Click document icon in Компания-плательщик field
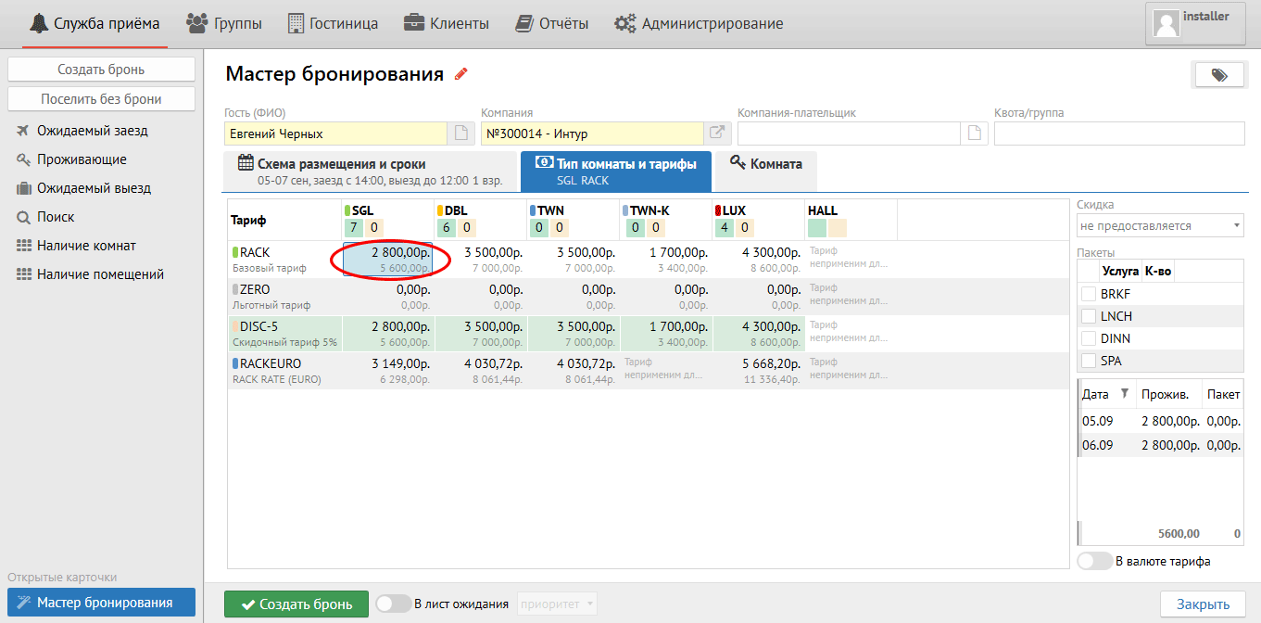Image resolution: width=1261 pixels, height=623 pixels. [974, 133]
